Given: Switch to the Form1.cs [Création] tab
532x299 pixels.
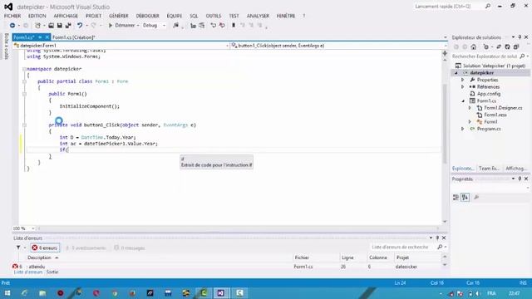Looking at the screenshot, I should 74,37.
